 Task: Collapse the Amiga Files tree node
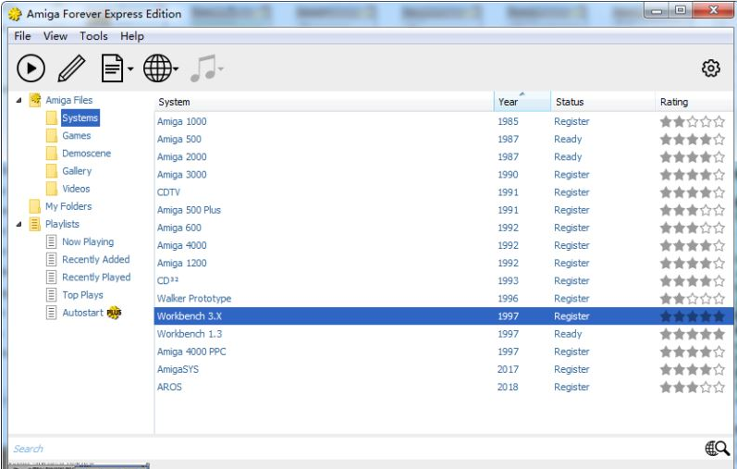[18, 100]
